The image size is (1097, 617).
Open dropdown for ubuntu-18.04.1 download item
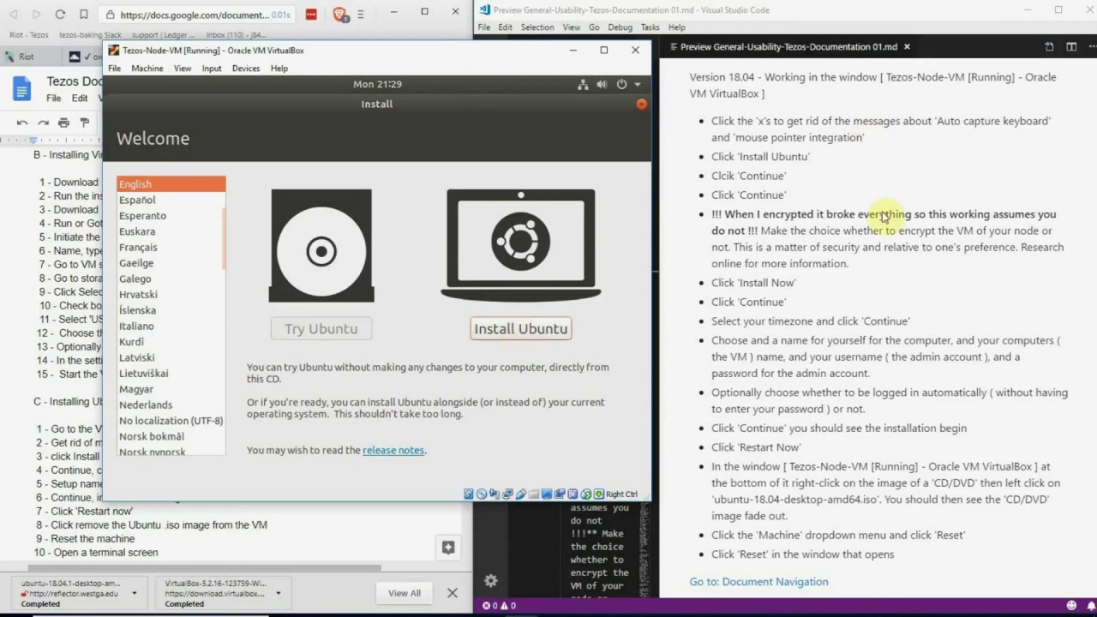point(135,593)
